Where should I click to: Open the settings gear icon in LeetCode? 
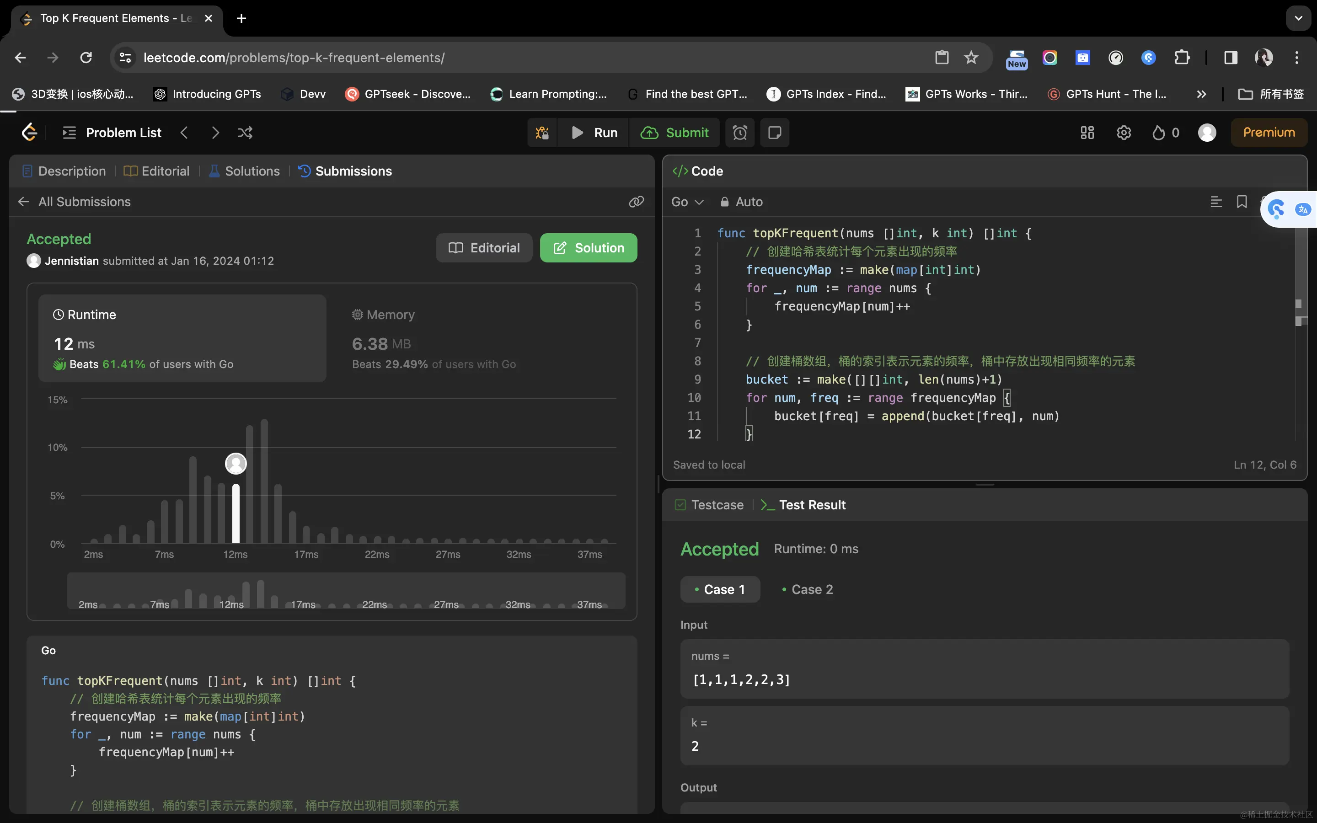[x=1123, y=133]
